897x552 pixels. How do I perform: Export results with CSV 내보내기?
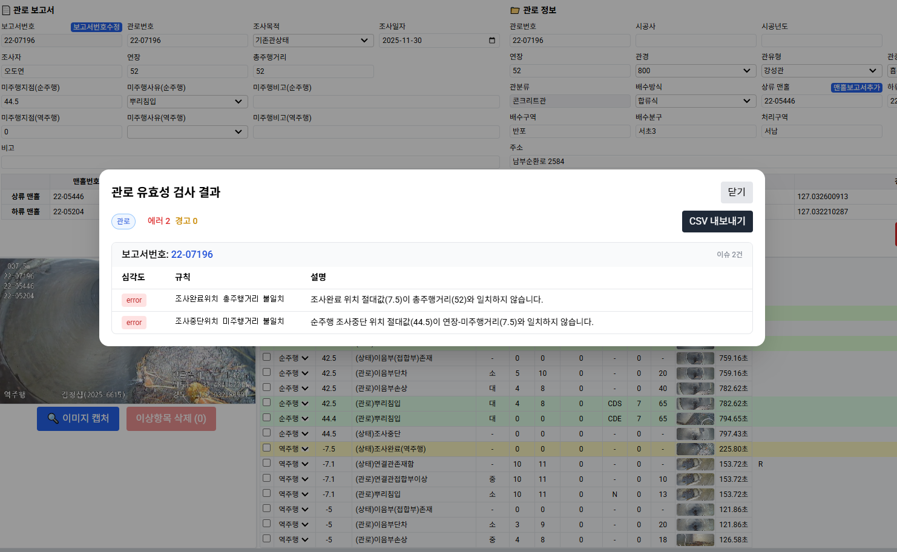[x=717, y=222]
